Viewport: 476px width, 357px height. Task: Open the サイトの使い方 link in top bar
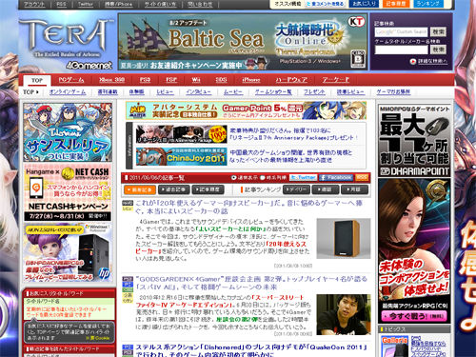[x=160, y=4]
